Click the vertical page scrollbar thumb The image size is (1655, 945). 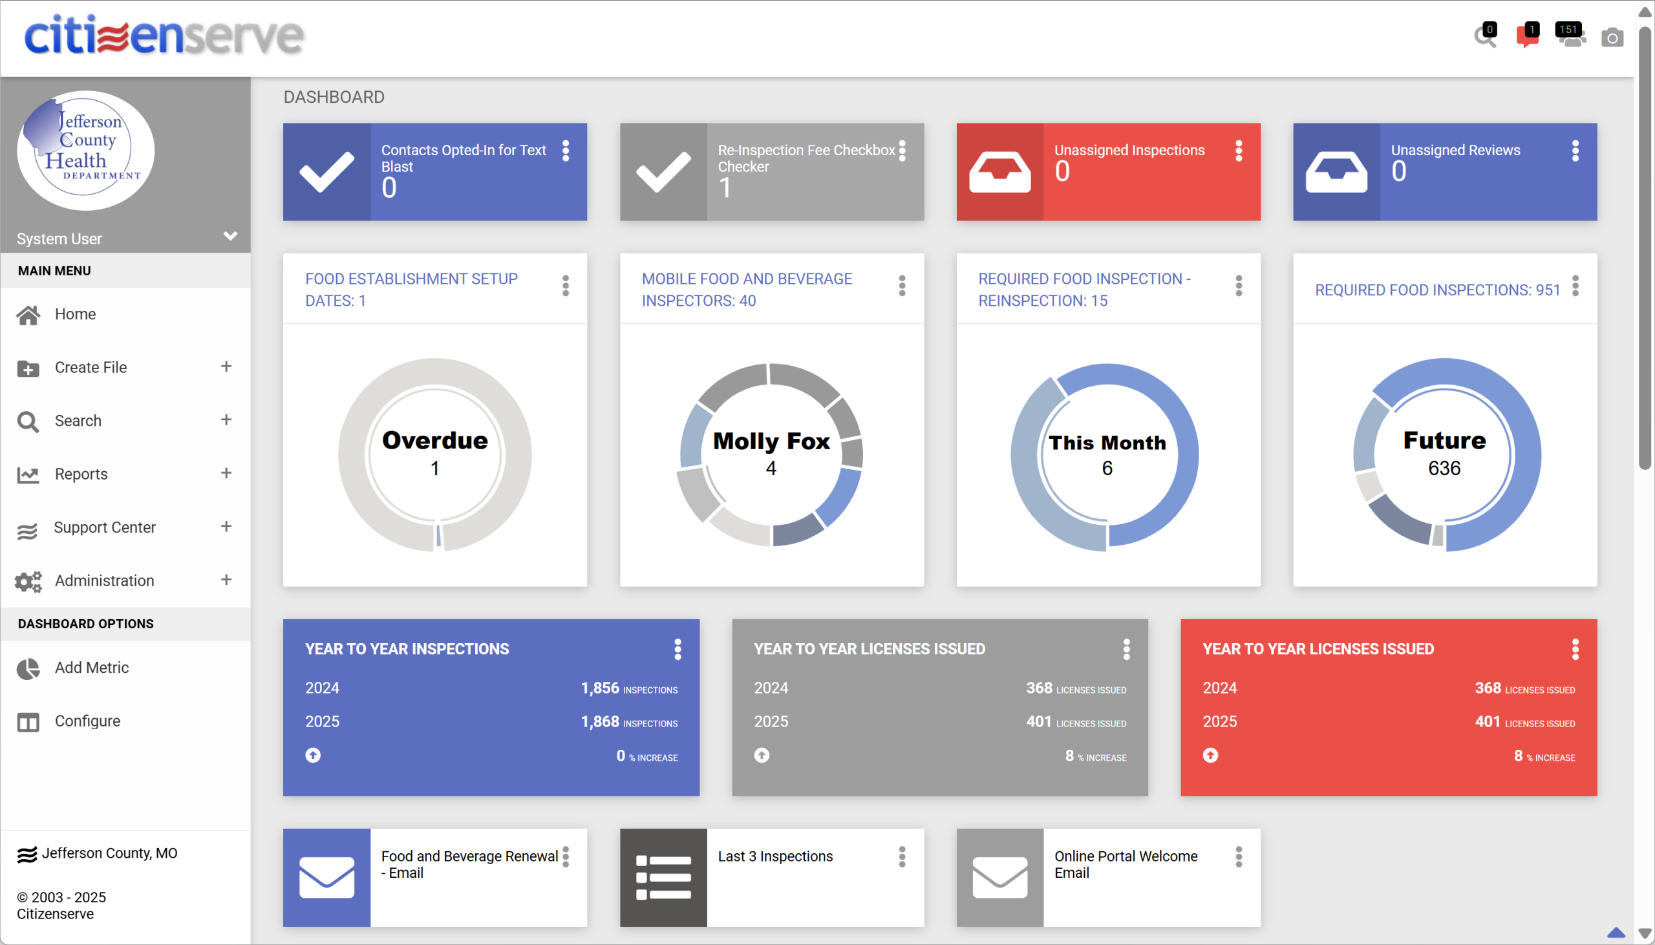tap(1645, 247)
